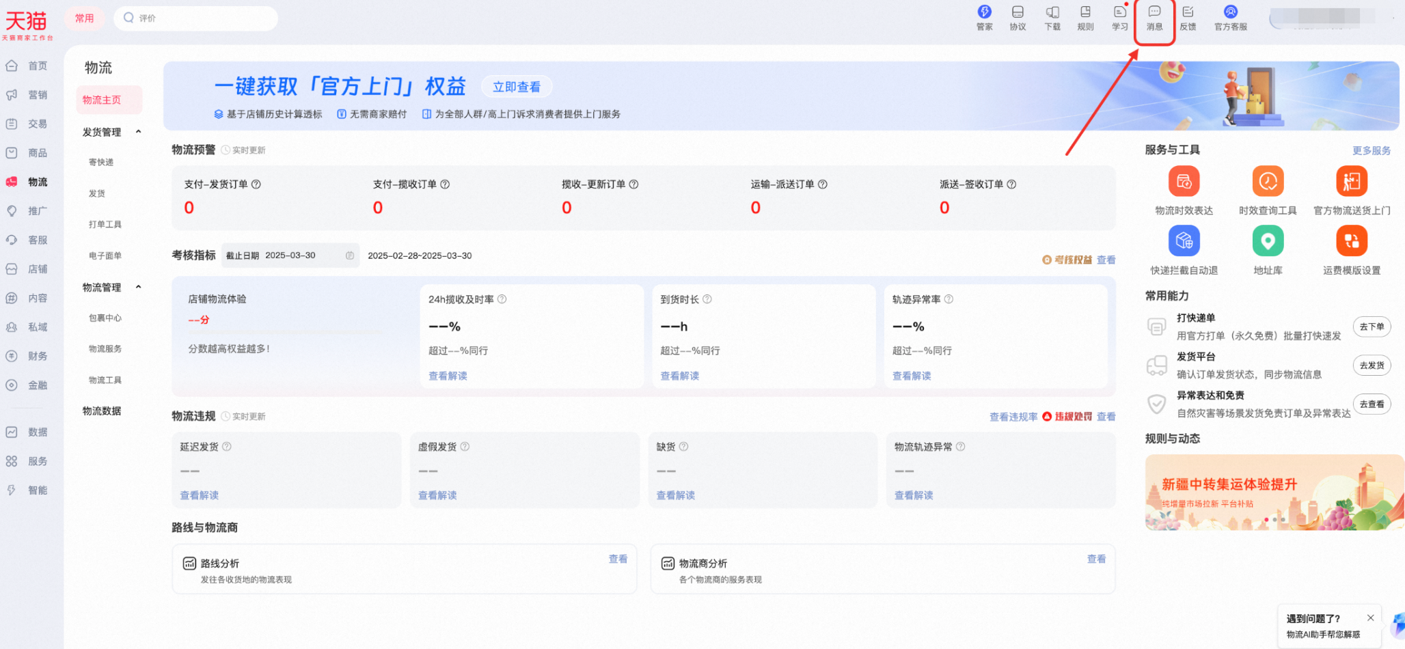Image resolution: width=1405 pixels, height=649 pixels.
Task: Open the 快递拦截自动退 icon
Action: pos(1184,240)
